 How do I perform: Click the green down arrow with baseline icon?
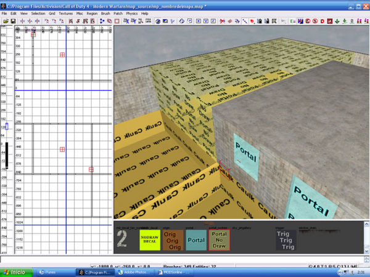point(345,21)
